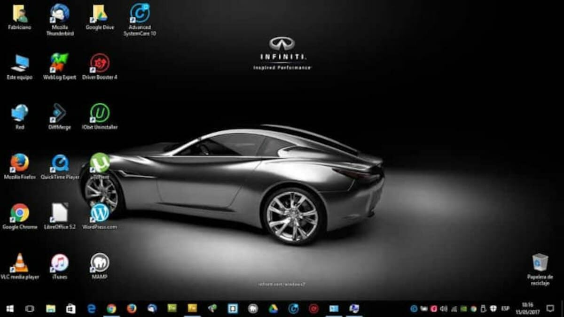Select the Papelera de reciclaje icon
This screenshot has width=564, height=317.
540,269
